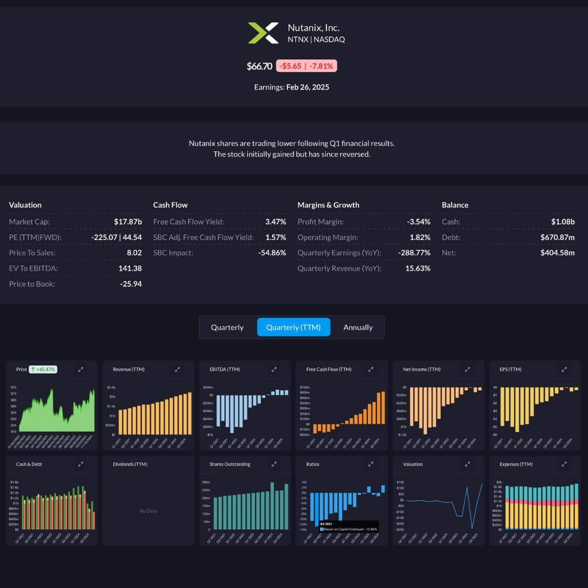Viewport: 588px width, 588px height.
Task: Click the Price To Sales value 8.02
Action: pyautogui.click(x=134, y=253)
